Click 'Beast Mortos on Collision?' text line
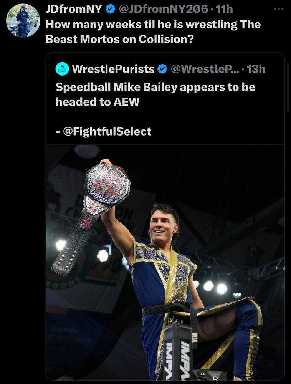Screen dimensions: 291x384 pos(120,39)
